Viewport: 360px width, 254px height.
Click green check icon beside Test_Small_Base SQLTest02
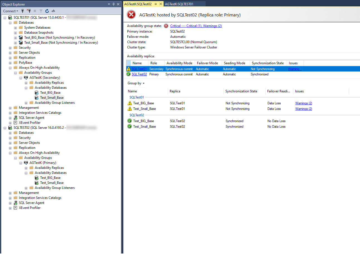(130, 127)
